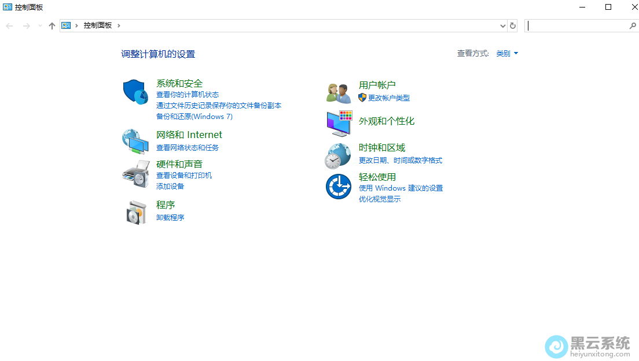This screenshot has height=361, width=639.
Task: Click 卸载程序 under 程序
Action: (170, 217)
